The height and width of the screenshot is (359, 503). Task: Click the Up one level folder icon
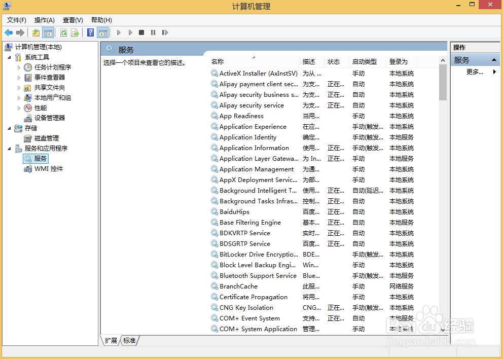point(36,32)
